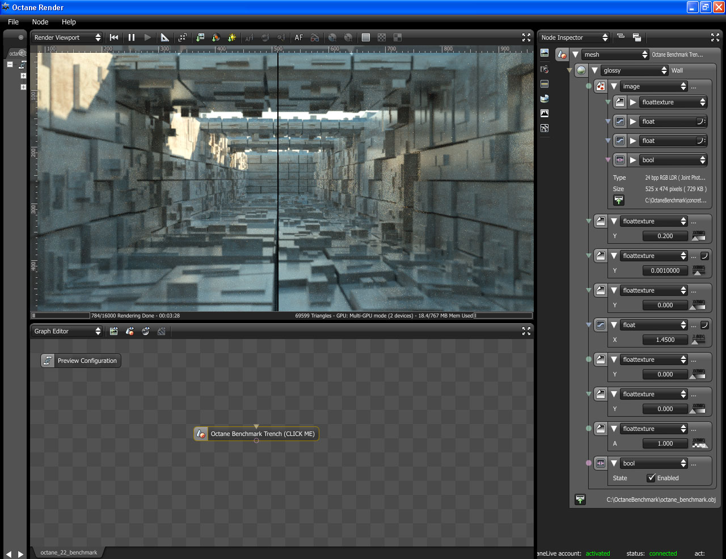Maximize the Render Viewport panel with the expand icon
This screenshot has height=559, width=726.
click(526, 37)
